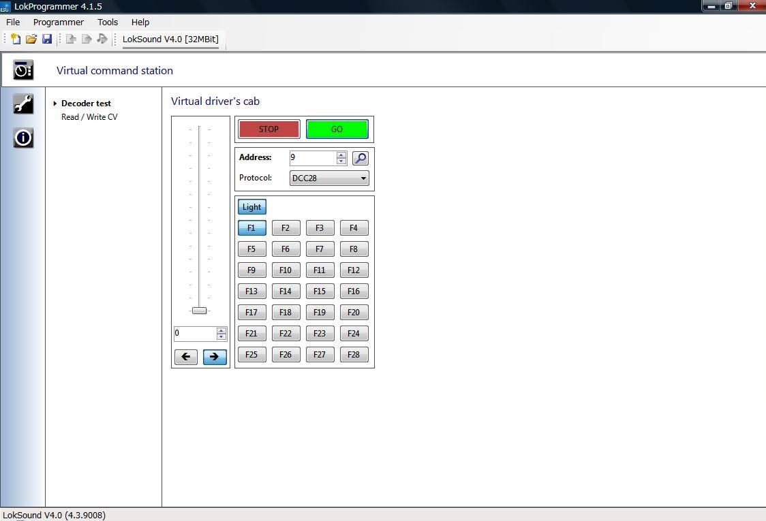Toggle function F3
The height and width of the screenshot is (521, 766).
click(320, 228)
